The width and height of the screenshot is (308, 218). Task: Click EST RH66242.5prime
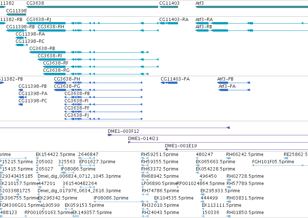(245, 155)
